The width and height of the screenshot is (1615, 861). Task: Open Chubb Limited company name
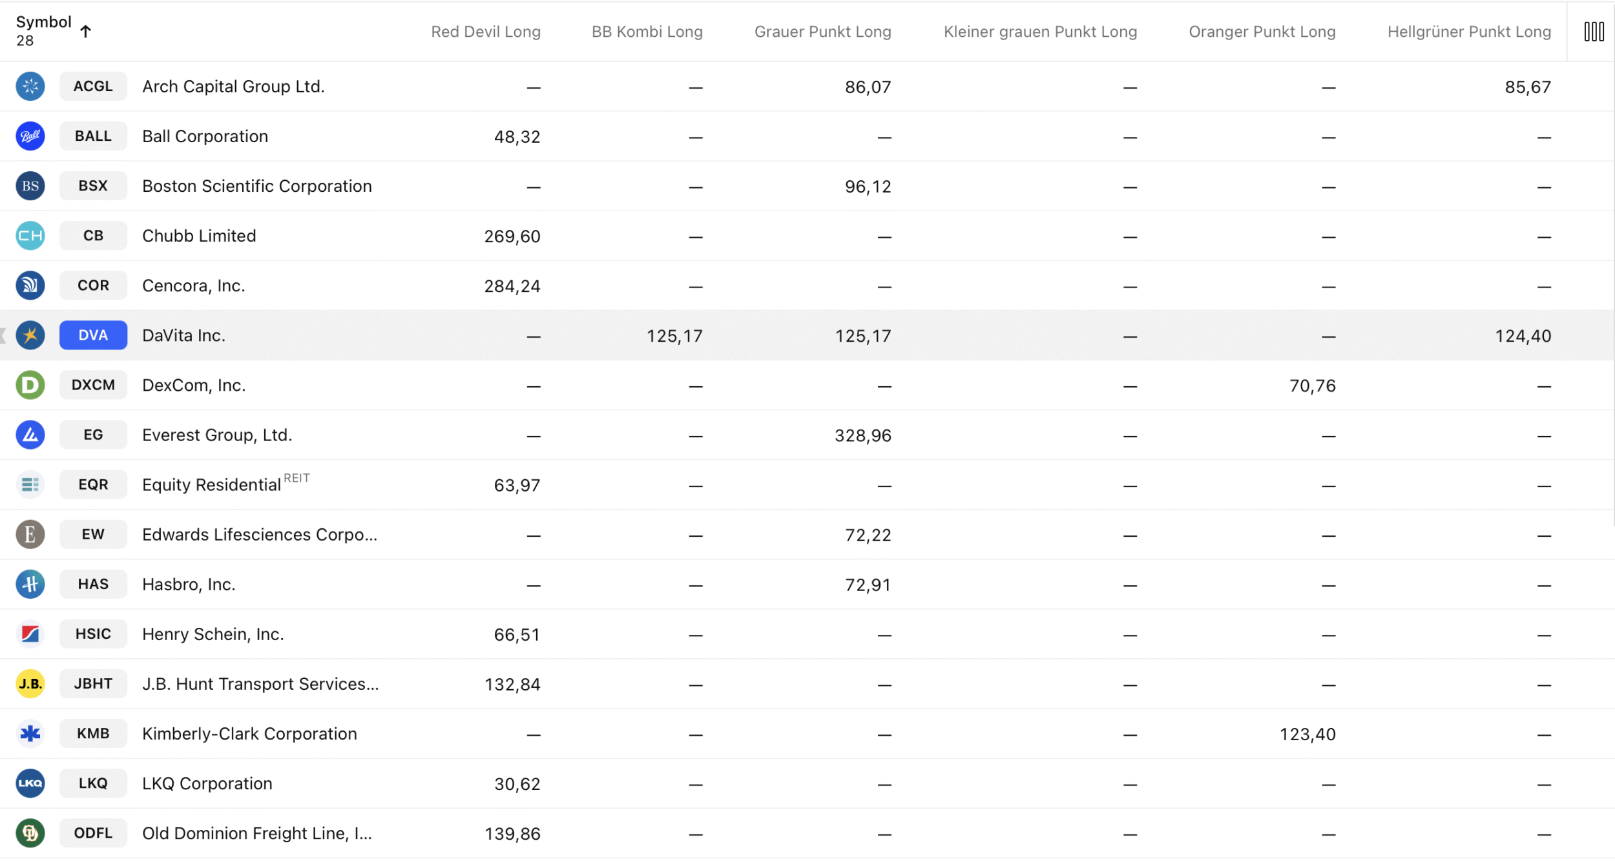click(199, 236)
